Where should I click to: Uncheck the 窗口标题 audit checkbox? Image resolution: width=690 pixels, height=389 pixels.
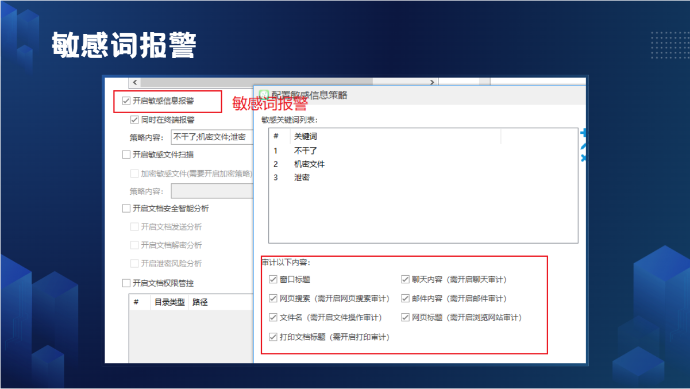[x=273, y=280]
